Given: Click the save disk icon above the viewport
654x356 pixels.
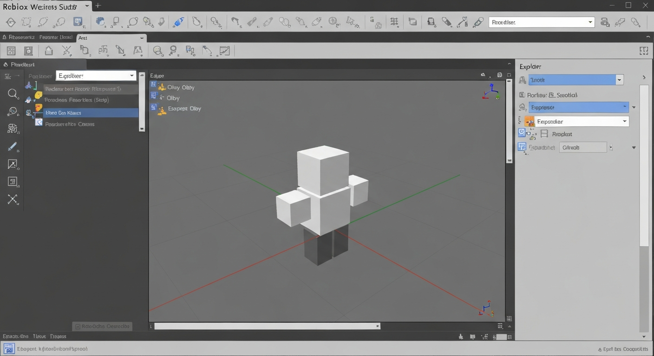Looking at the screenshot, I should pos(500,75).
